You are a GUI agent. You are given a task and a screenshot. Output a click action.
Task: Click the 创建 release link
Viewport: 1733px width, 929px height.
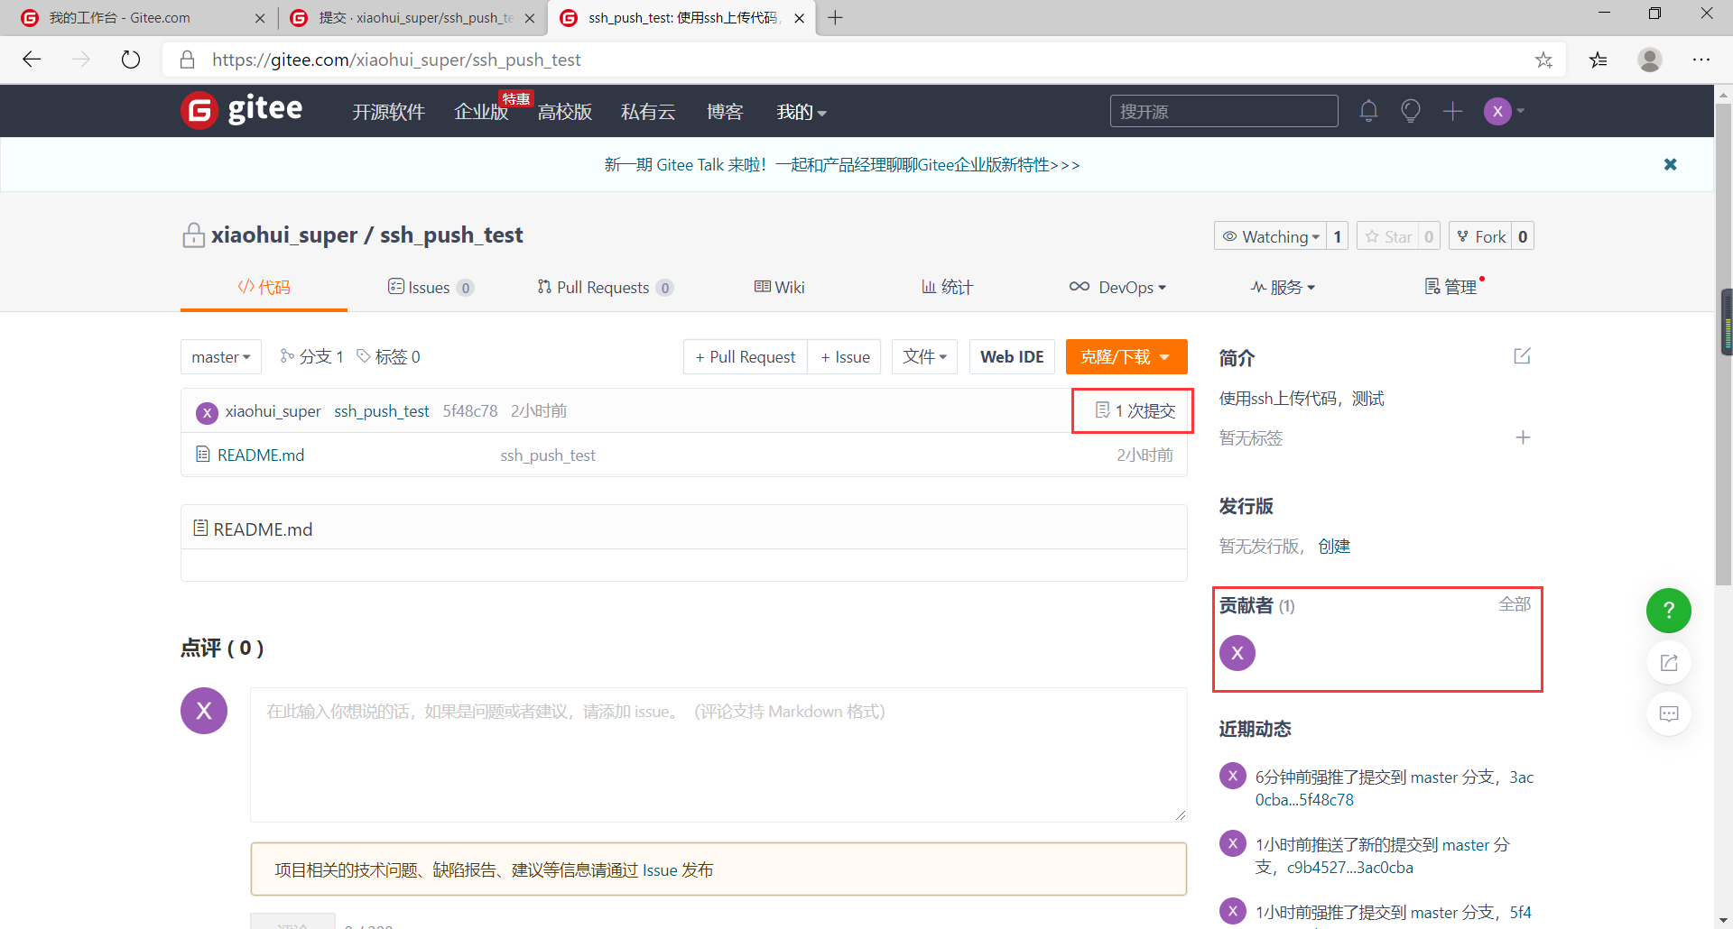point(1334,547)
